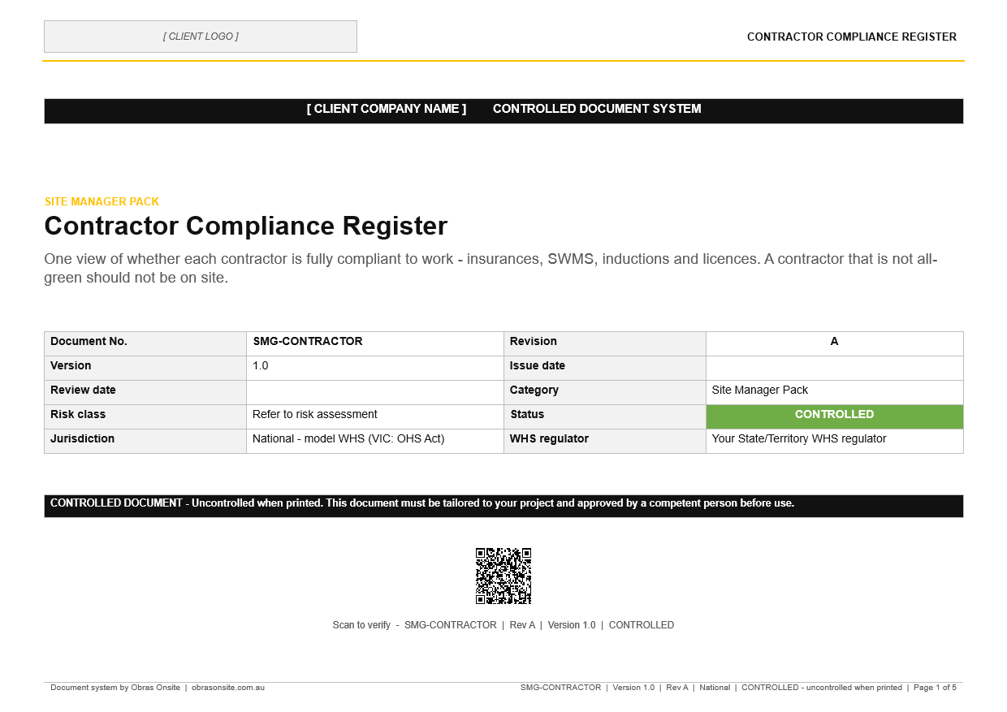The height and width of the screenshot is (712, 1007).
Task: Click the 'Page 1 of 5' footer indicator
Action: [x=935, y=688]
